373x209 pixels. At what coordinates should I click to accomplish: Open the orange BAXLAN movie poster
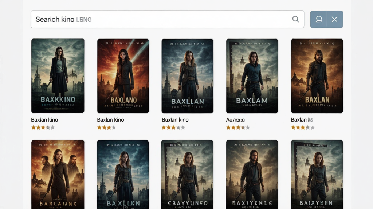point(317,76)
